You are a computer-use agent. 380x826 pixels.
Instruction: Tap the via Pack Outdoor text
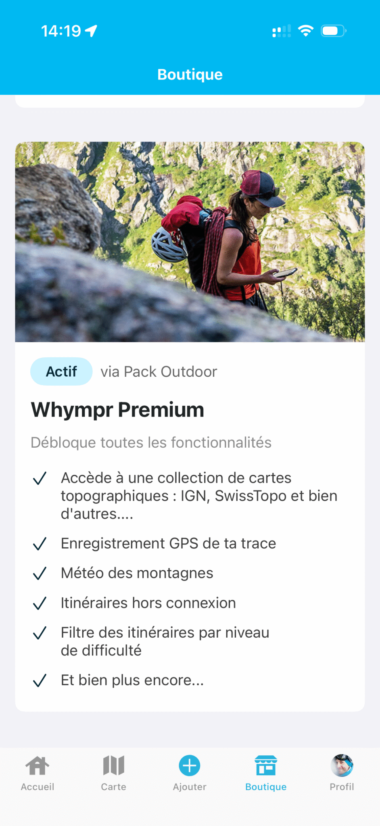pyautogui.click(x=159, y=371)
